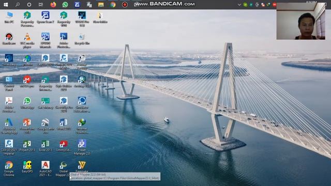Open Google Chrome desktop shortcut

(x=9, y=169)
